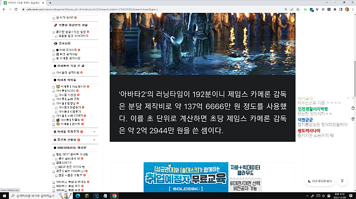Select the 아바타2 Naver cafe tab

(24, 3)
